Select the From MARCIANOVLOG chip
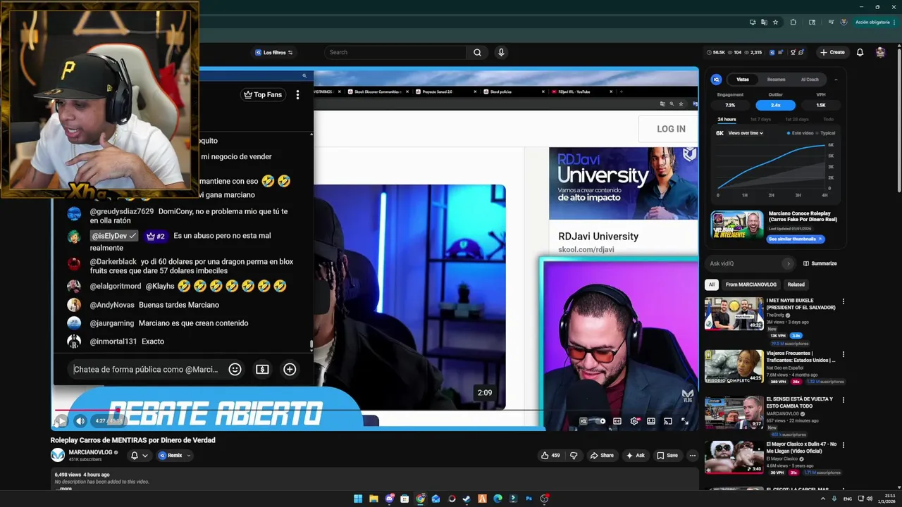Image resolution: width=902 pixels, height=507 pixels. click(750, 284)
